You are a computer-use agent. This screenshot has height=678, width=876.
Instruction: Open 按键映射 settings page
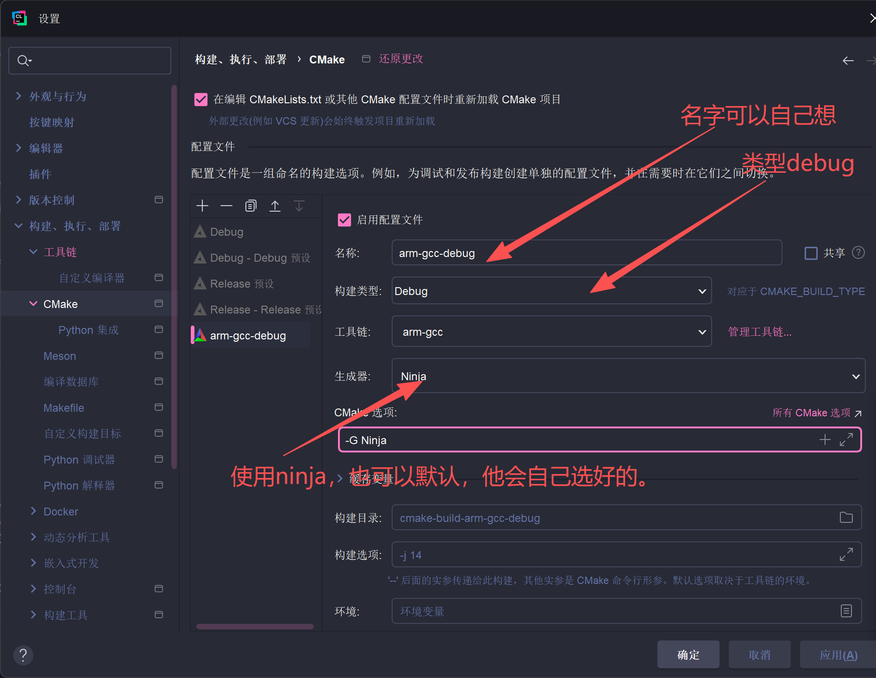click(52, 122)
